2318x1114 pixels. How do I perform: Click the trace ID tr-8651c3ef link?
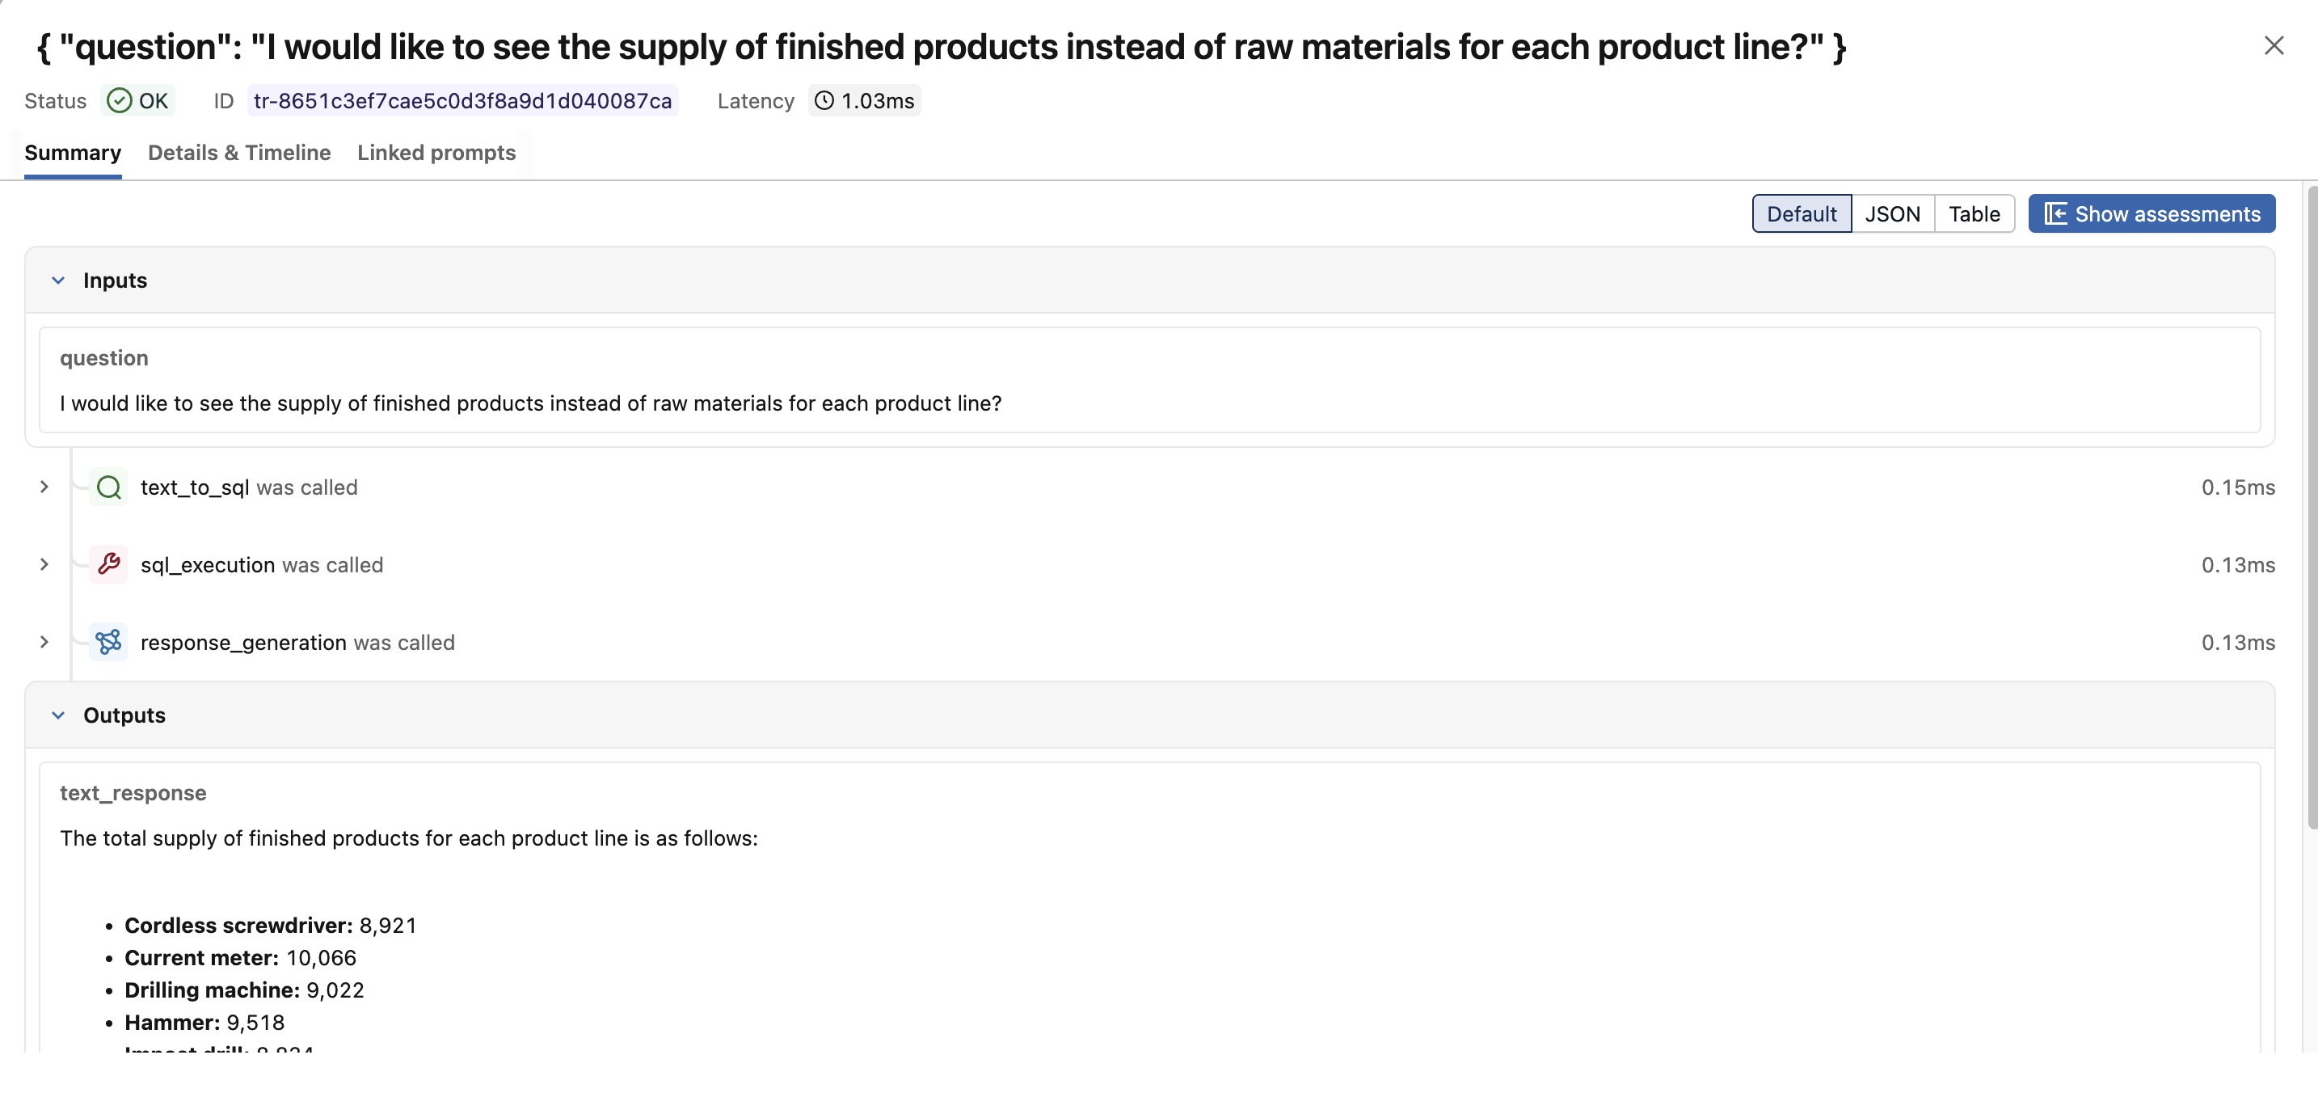click(x=462, y=101)
